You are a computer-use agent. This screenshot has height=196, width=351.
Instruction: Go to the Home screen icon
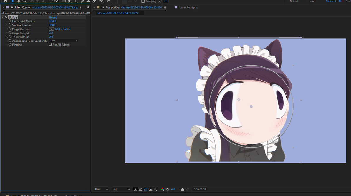point(5,1)
